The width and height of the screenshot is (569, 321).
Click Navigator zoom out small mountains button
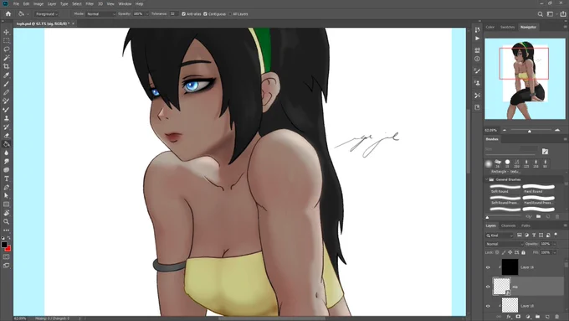click(x=504, y=130)
